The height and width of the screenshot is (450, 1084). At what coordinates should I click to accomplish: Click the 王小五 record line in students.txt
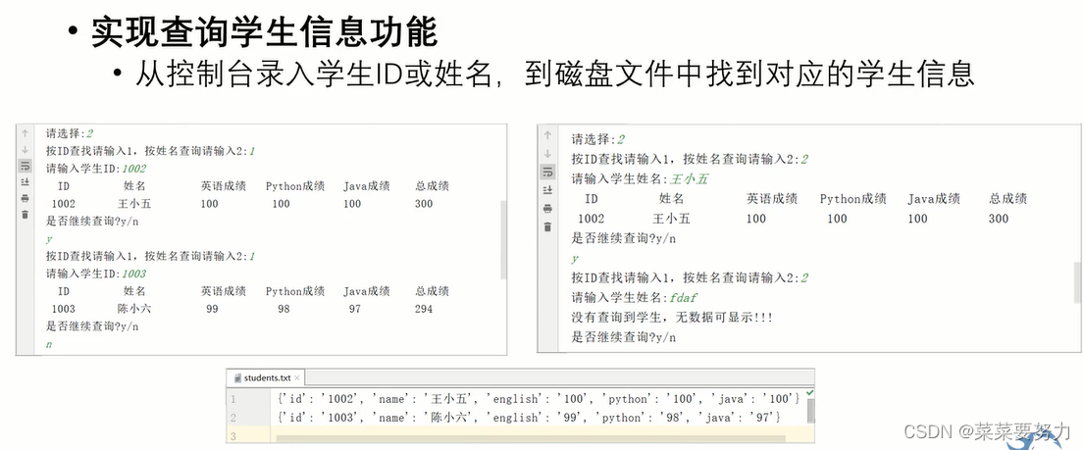pos(539,399)
